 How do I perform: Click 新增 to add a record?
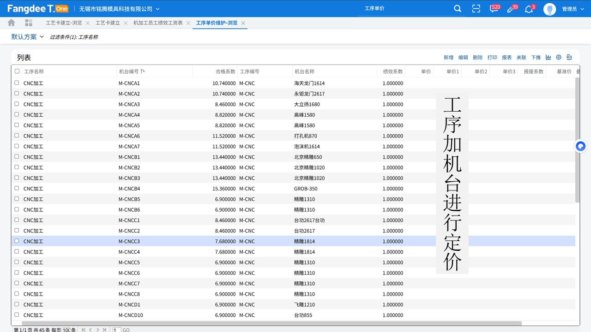coord(448,58)
